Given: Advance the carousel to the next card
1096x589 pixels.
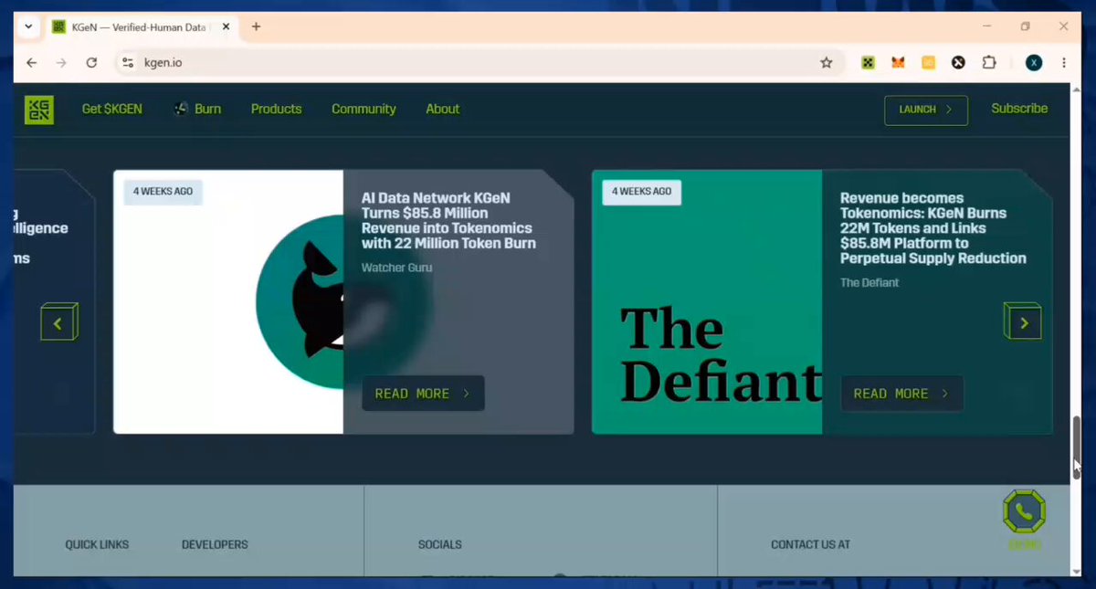Looking at the screenshot, I should point(1023,322).
